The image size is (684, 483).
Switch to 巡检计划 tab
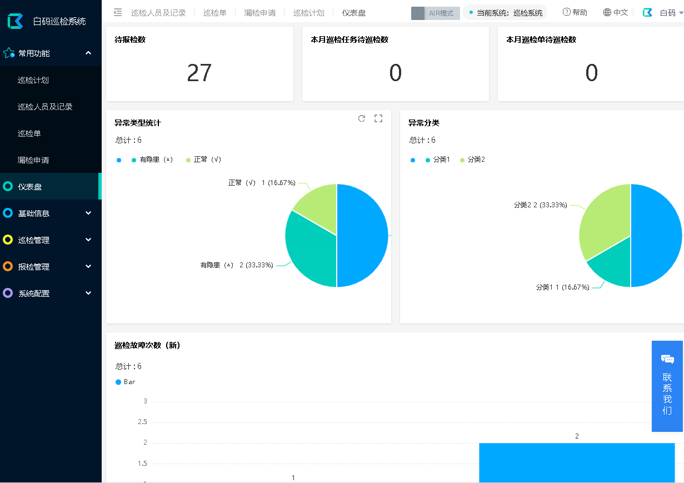point(309,12)
